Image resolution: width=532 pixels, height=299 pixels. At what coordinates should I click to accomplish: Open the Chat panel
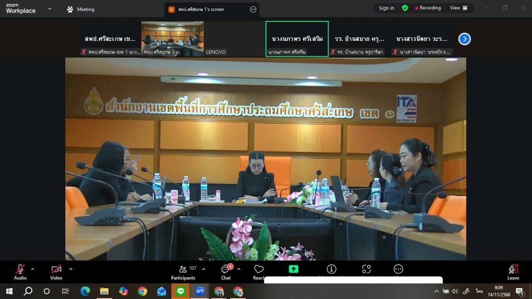[225, 269]
